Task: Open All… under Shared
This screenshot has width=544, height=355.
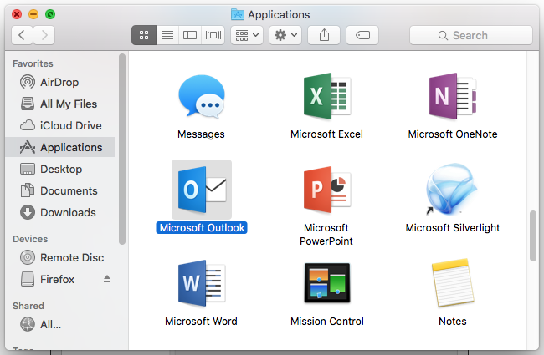Action: tap(61, 325)
